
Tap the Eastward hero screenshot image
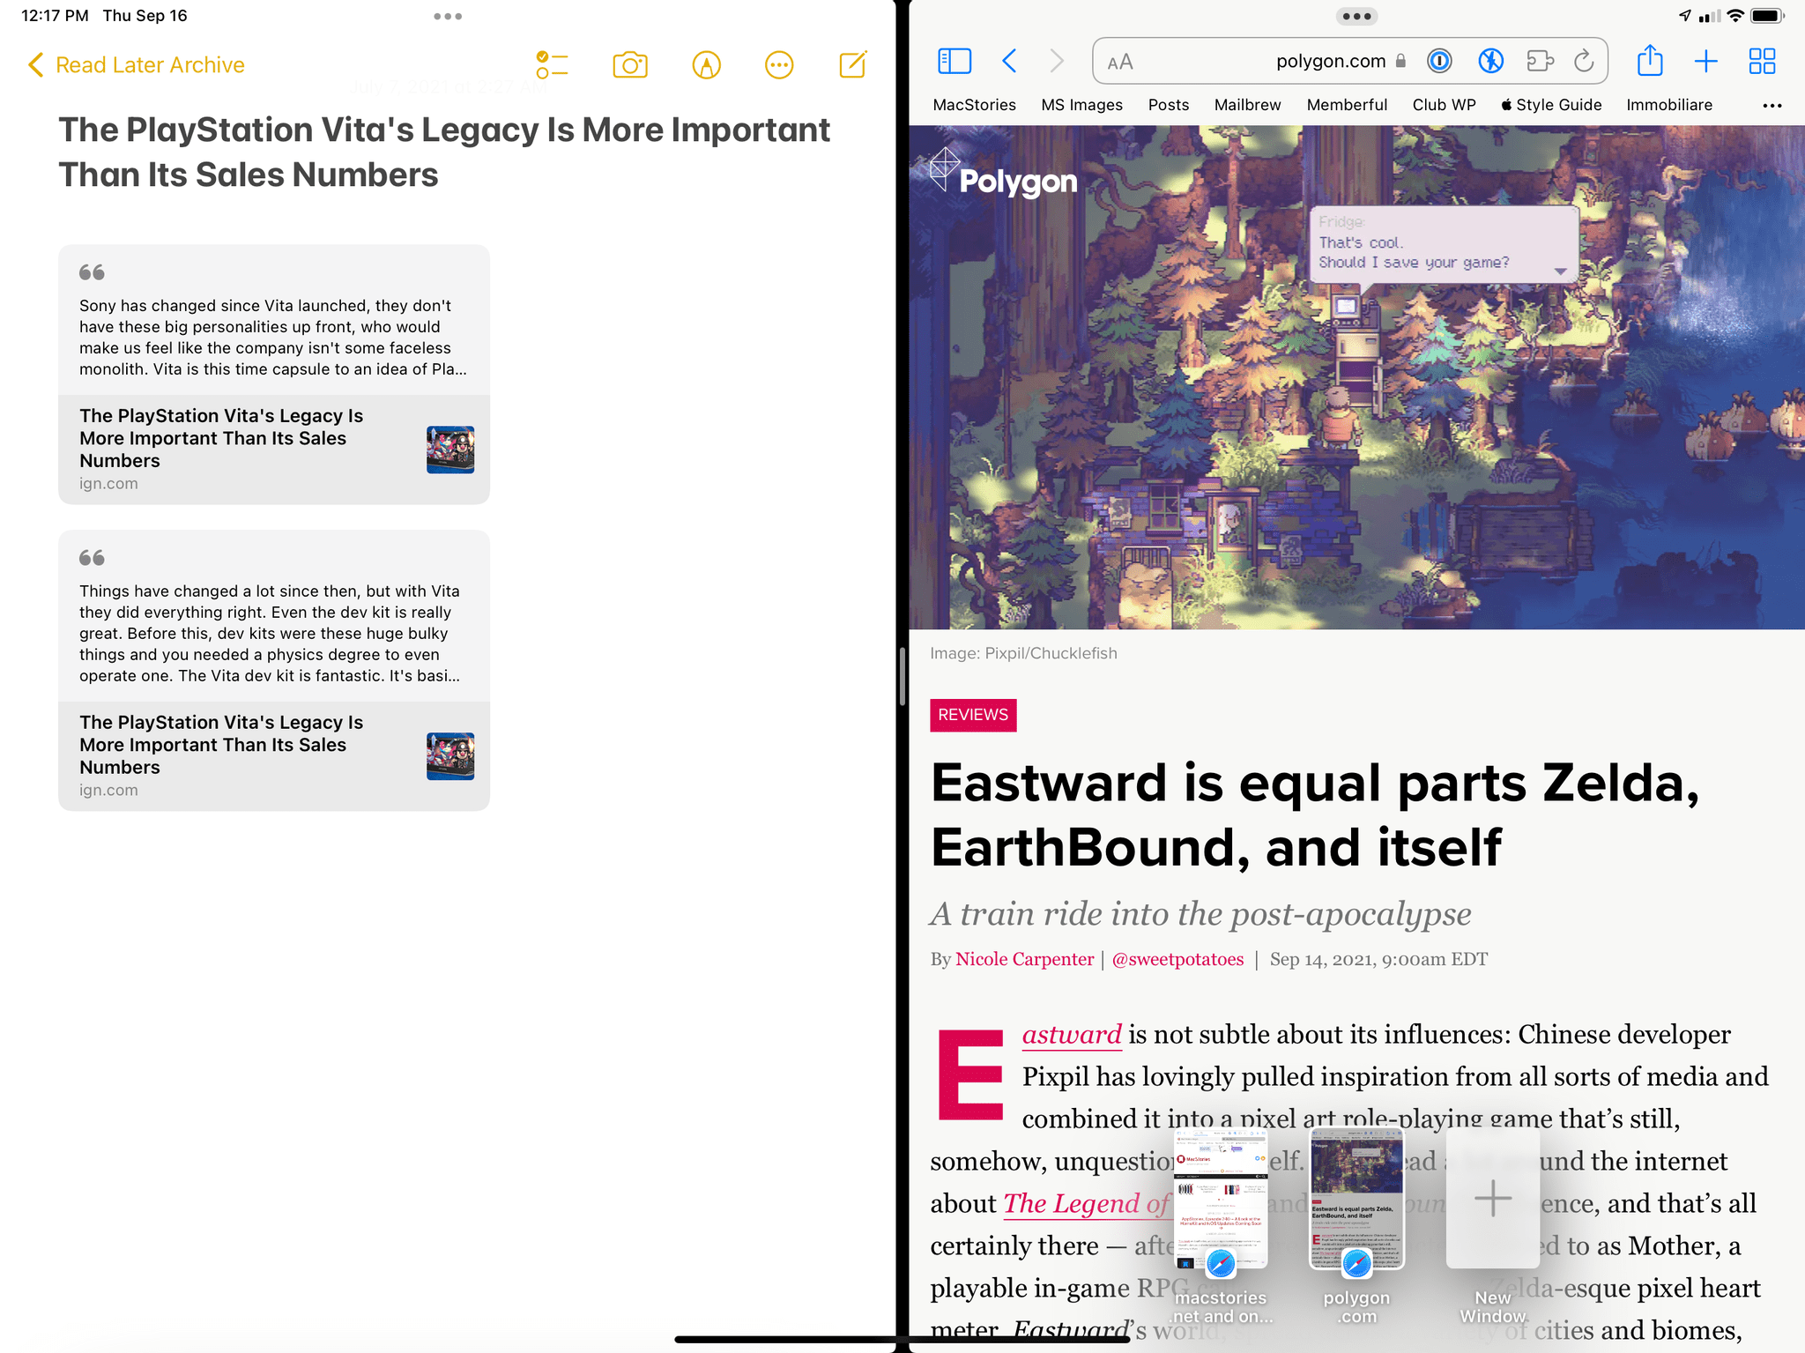click(1356, 377)
